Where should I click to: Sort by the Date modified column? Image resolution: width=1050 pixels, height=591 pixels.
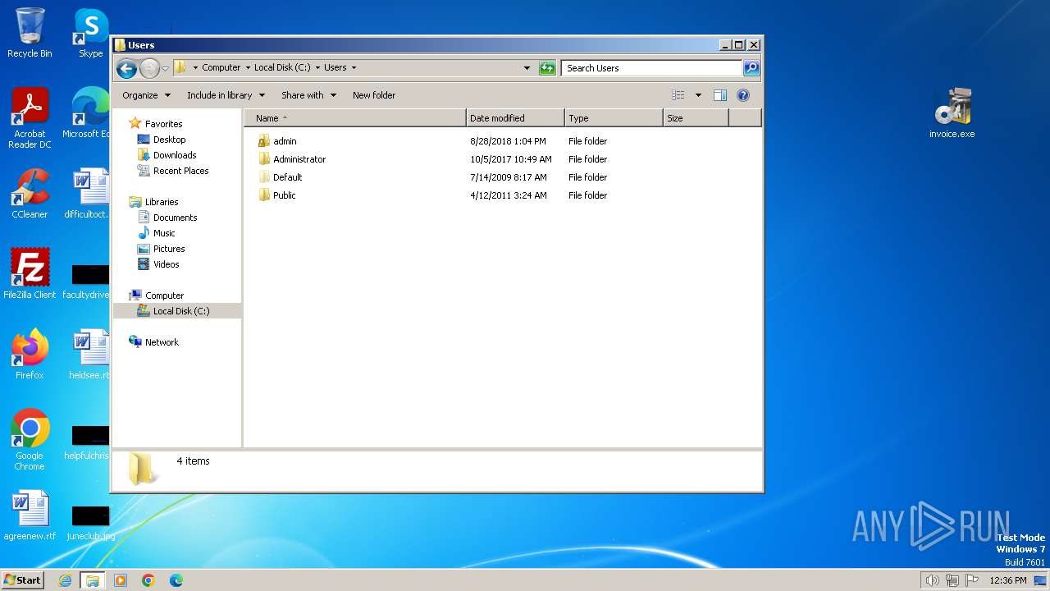click(x=515, y=118)
